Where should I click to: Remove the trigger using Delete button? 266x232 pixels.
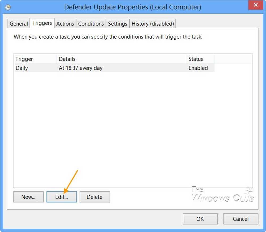95,197
